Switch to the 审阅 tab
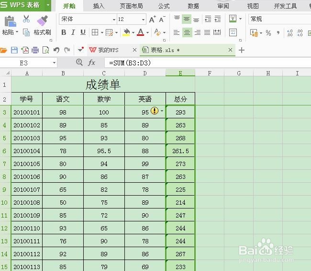The image size is (311, 271). (x=223, y=6)
